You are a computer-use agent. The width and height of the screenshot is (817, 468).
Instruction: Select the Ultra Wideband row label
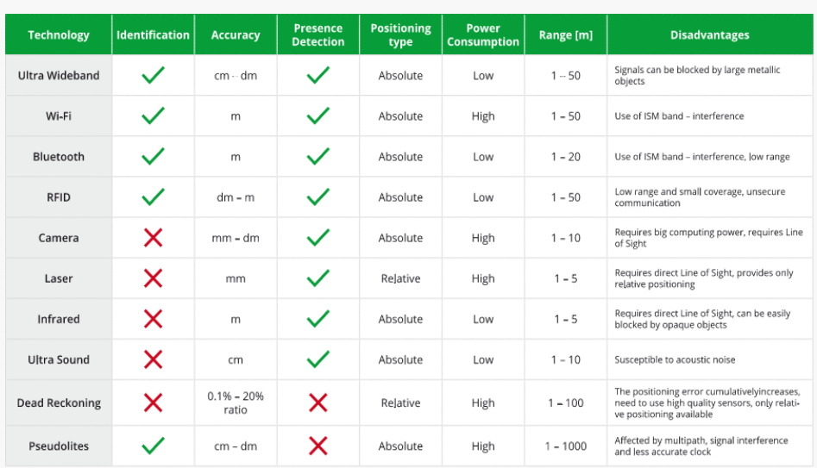click(x=59, y=76)
